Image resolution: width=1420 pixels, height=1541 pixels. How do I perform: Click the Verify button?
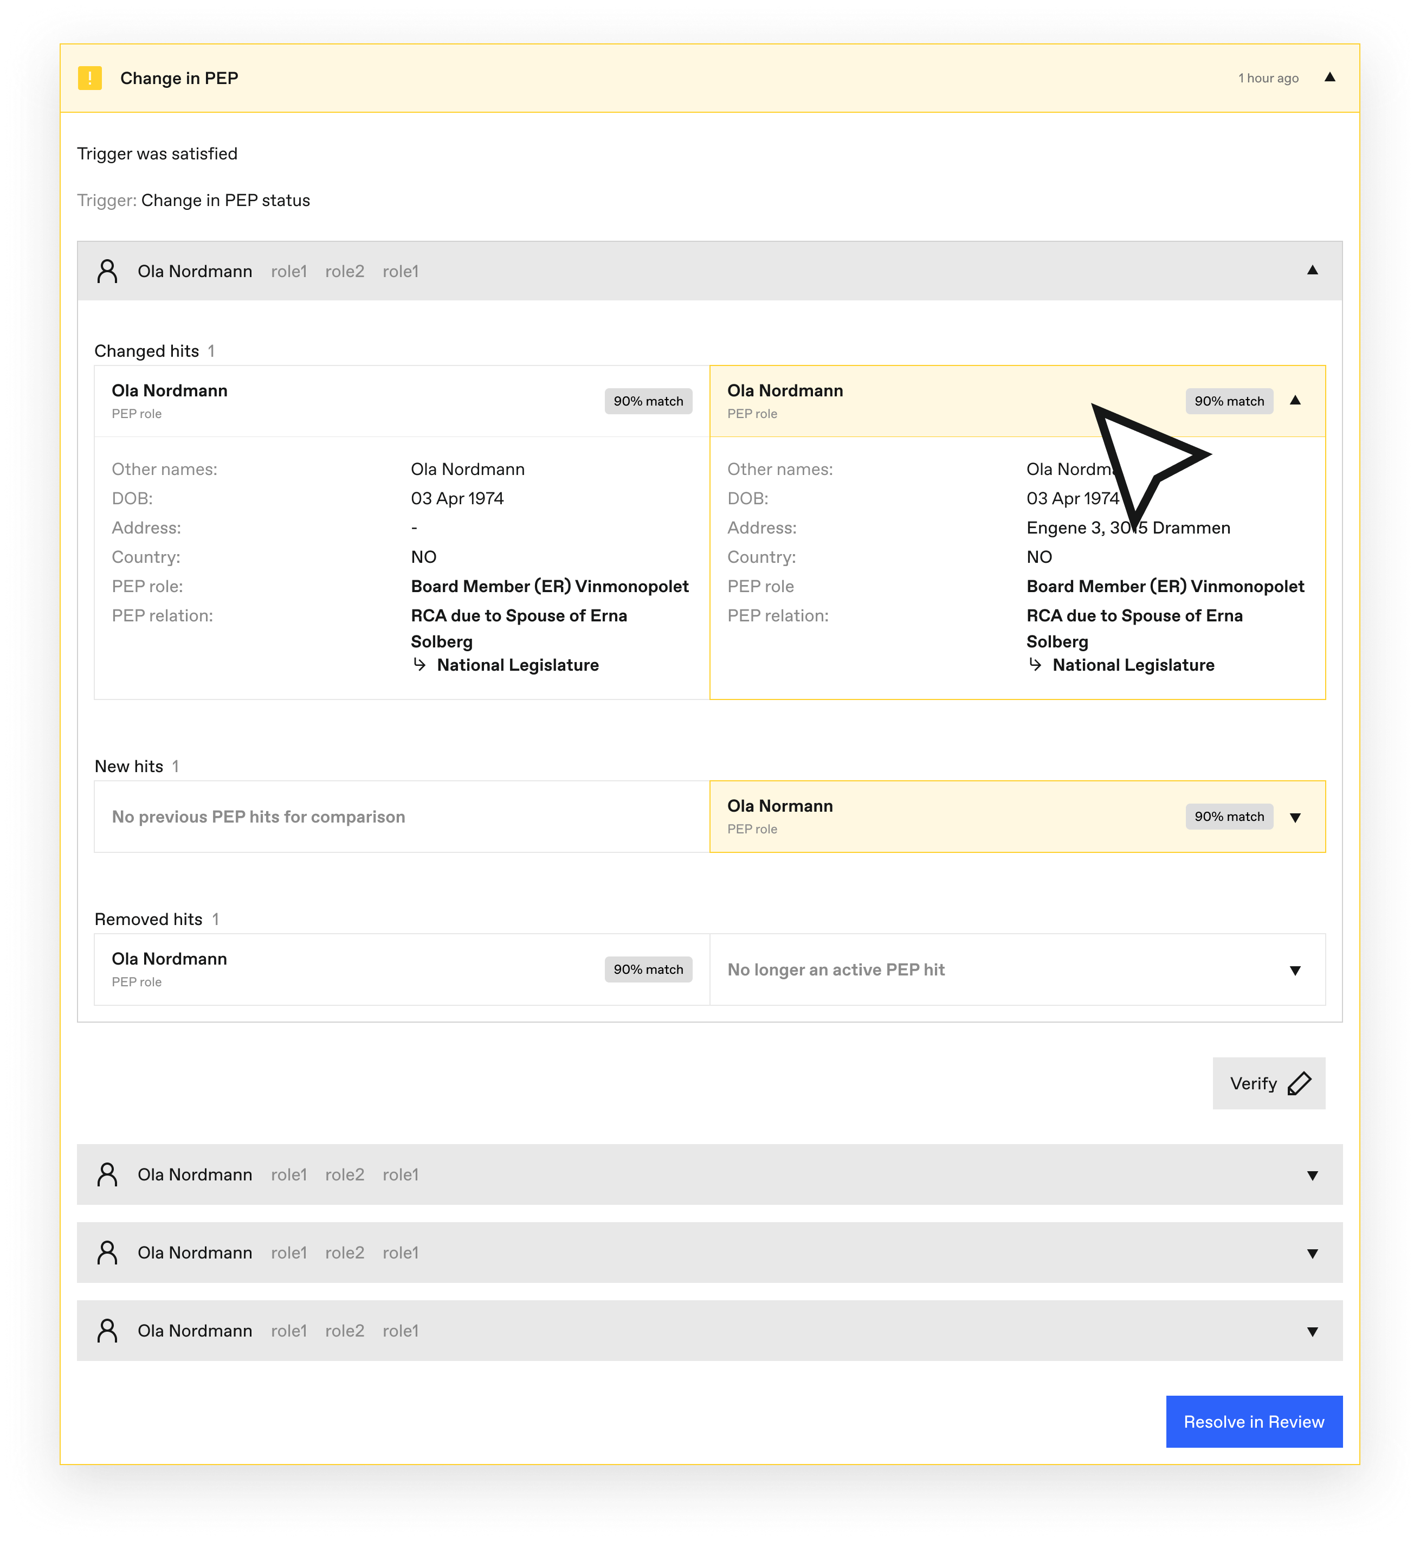1269,1083
